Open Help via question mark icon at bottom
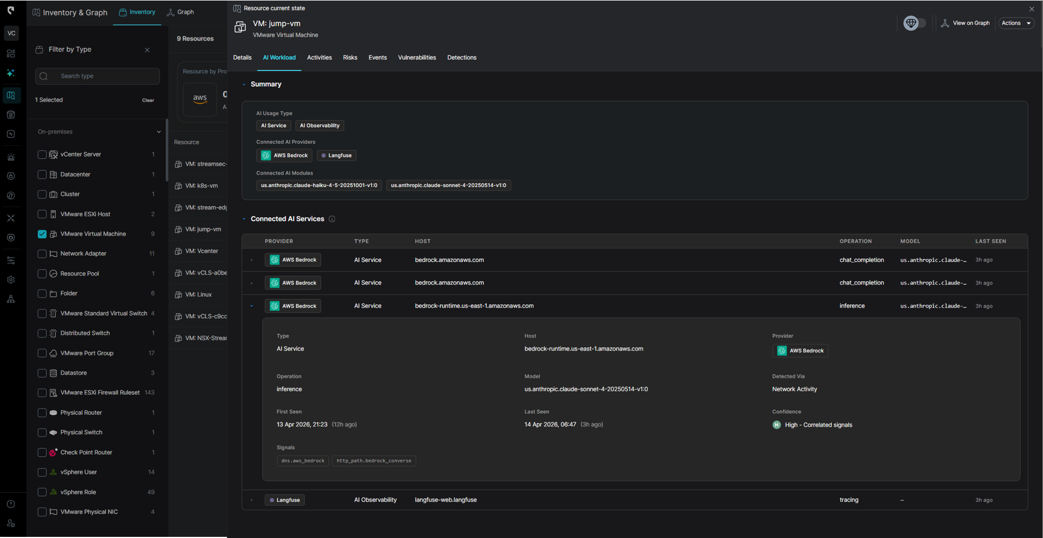1043x538 pixels. pos(11,504)
